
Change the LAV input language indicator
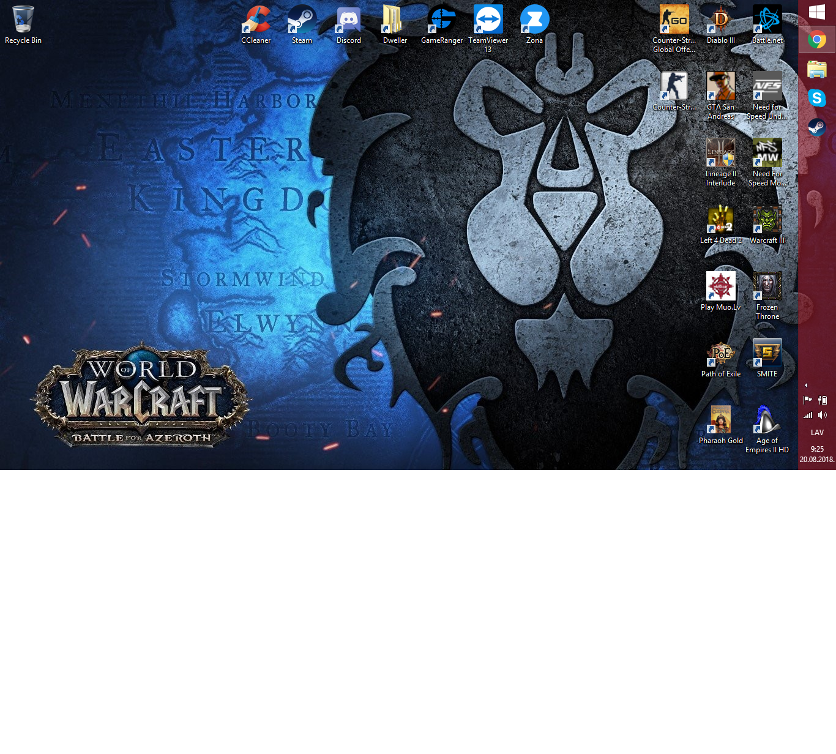click(x=817, y=433)
